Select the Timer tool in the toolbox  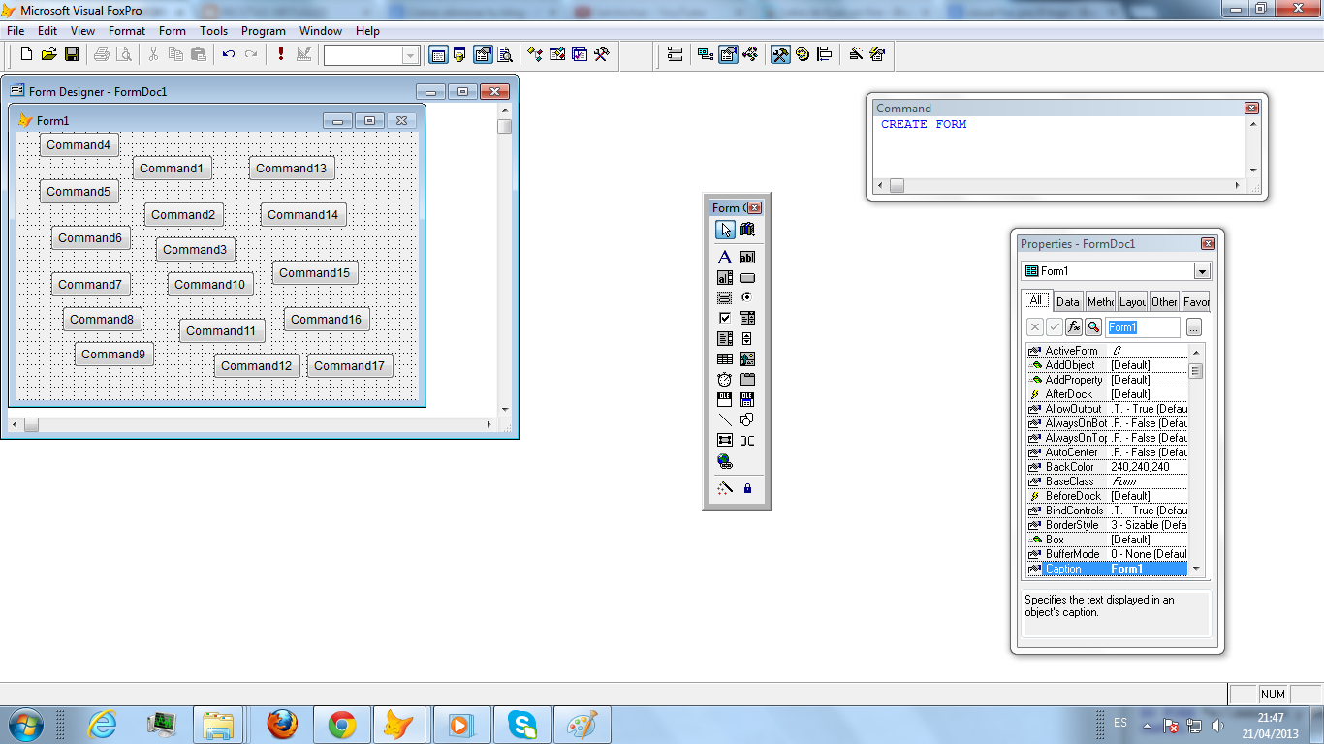[725, 379]
